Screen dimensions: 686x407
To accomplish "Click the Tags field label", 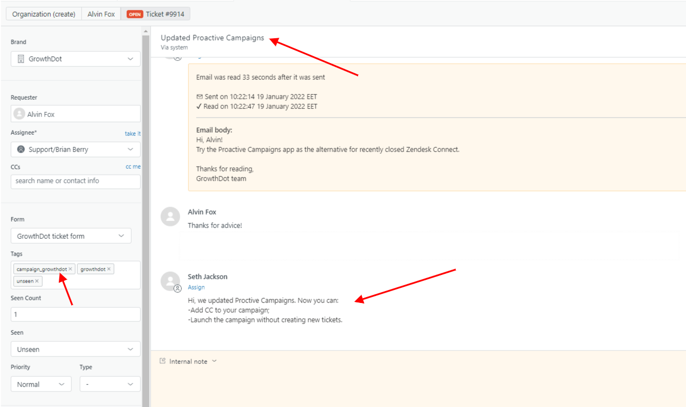I will coord(17,254).
